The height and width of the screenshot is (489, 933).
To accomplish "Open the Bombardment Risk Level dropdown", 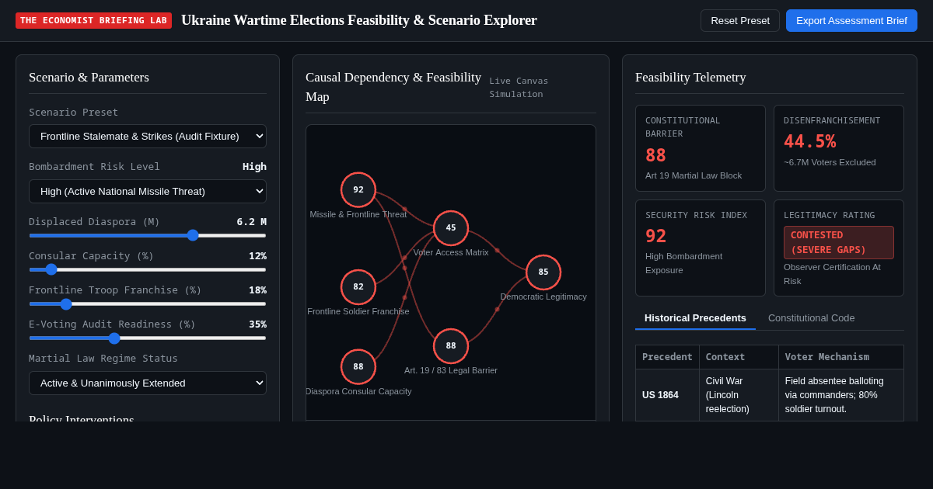I will click(148, 191).
